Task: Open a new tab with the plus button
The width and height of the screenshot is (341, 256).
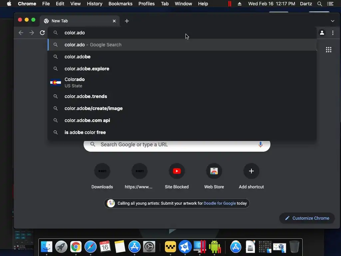Action: point(127,21)
